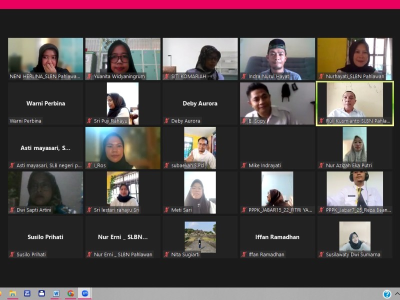Viewport: 400px width, 300px height.
Task: Click muted mic icon next to SITI KOMARIAH
Action: point(167,76)
